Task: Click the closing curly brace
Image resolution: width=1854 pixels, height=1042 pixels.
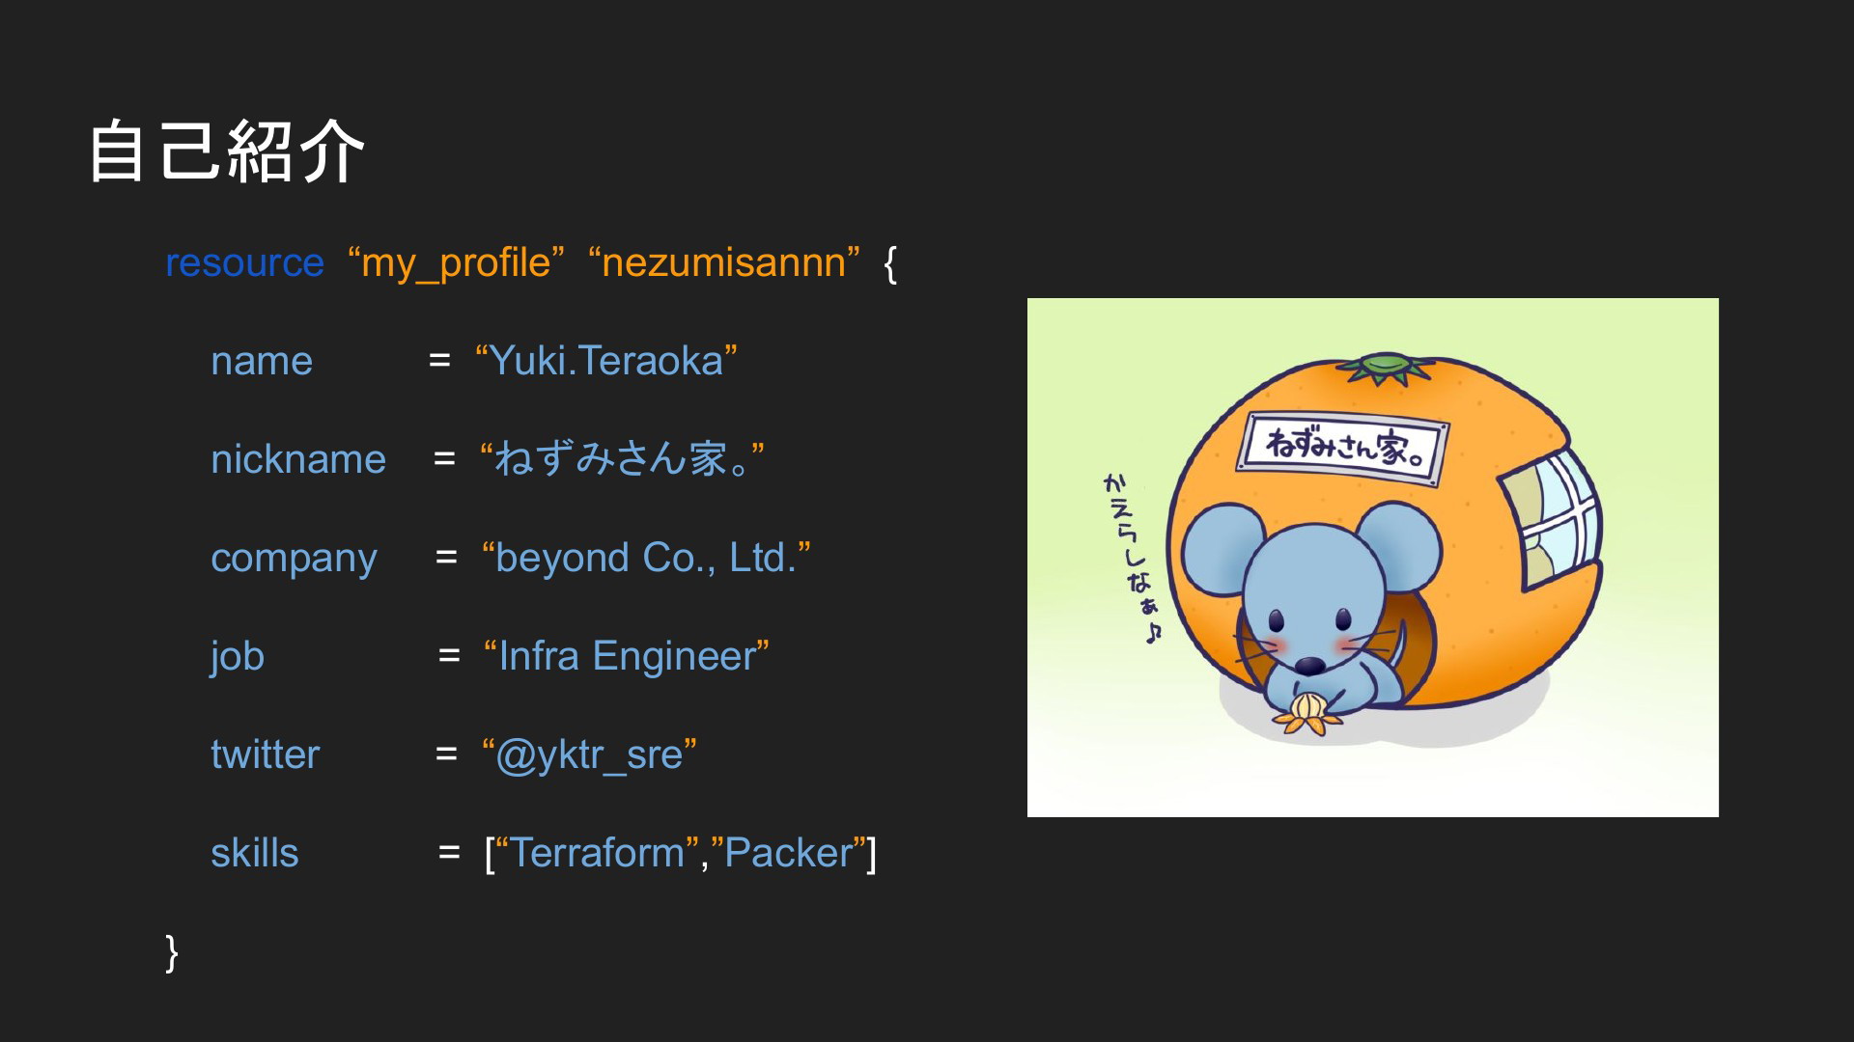Action: tap(172, 952)
